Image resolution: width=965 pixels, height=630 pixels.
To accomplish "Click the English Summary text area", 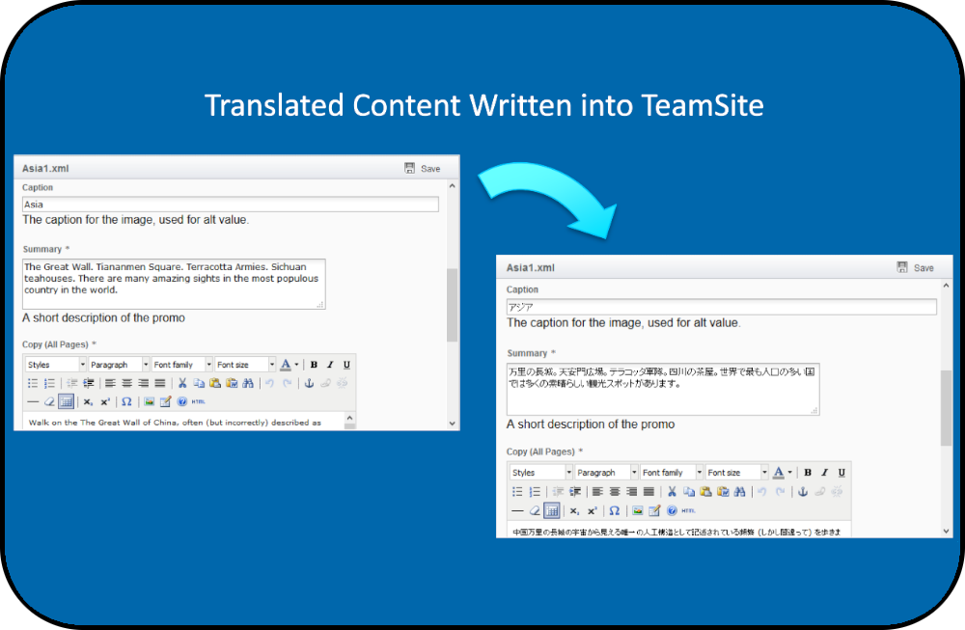I will point(174,284).
